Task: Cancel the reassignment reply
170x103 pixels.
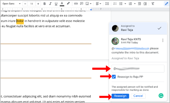Action: click(x=138, y=96)
